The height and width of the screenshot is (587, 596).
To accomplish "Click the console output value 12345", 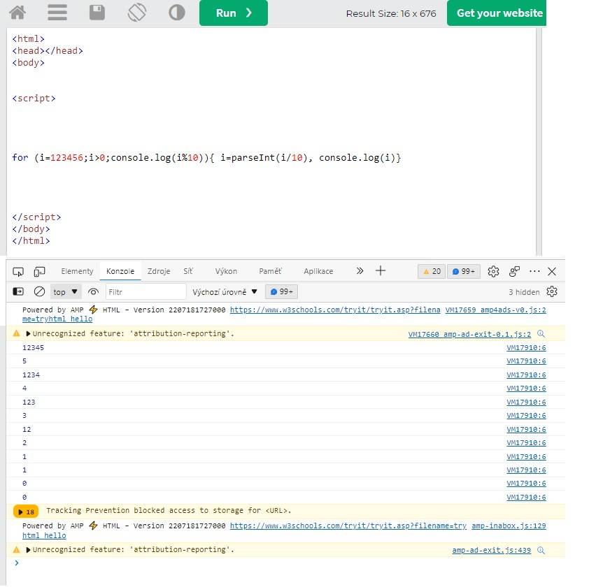I will click(33, 348).
